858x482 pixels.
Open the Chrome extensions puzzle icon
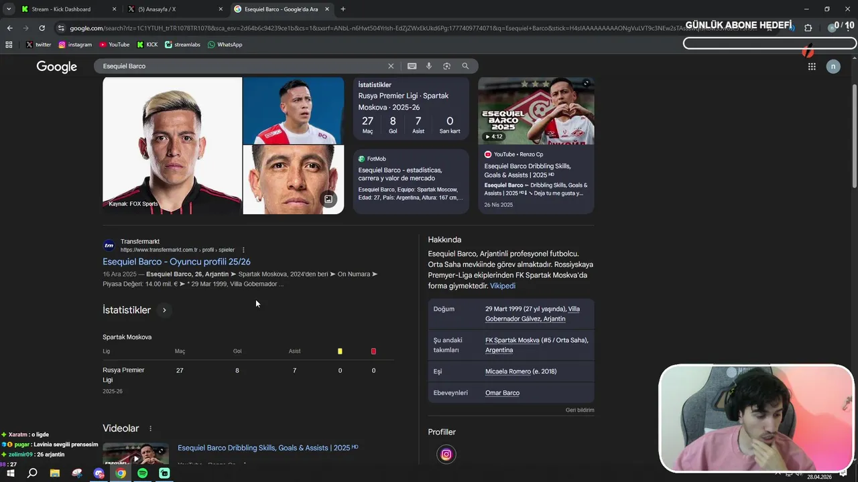(808, 28)
